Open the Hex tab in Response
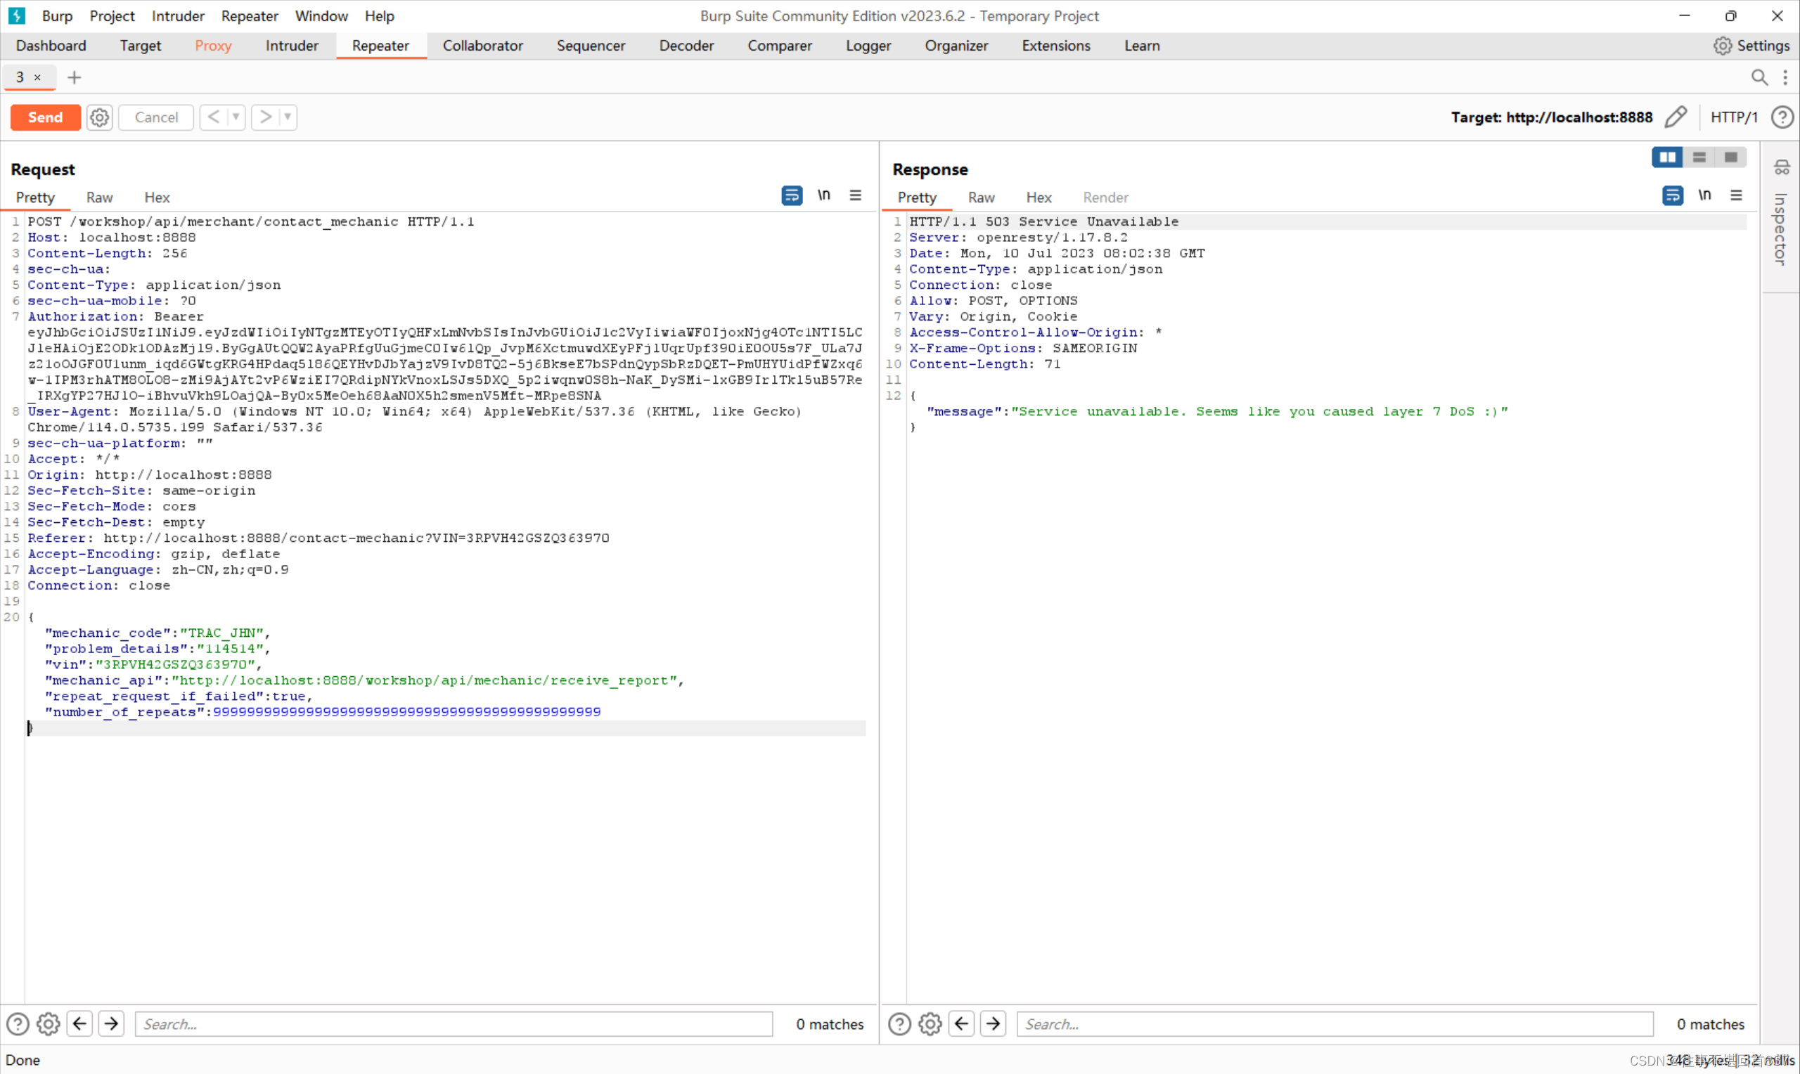The width and height of the screenshot is (1800, 1074). coord(1038,198)
